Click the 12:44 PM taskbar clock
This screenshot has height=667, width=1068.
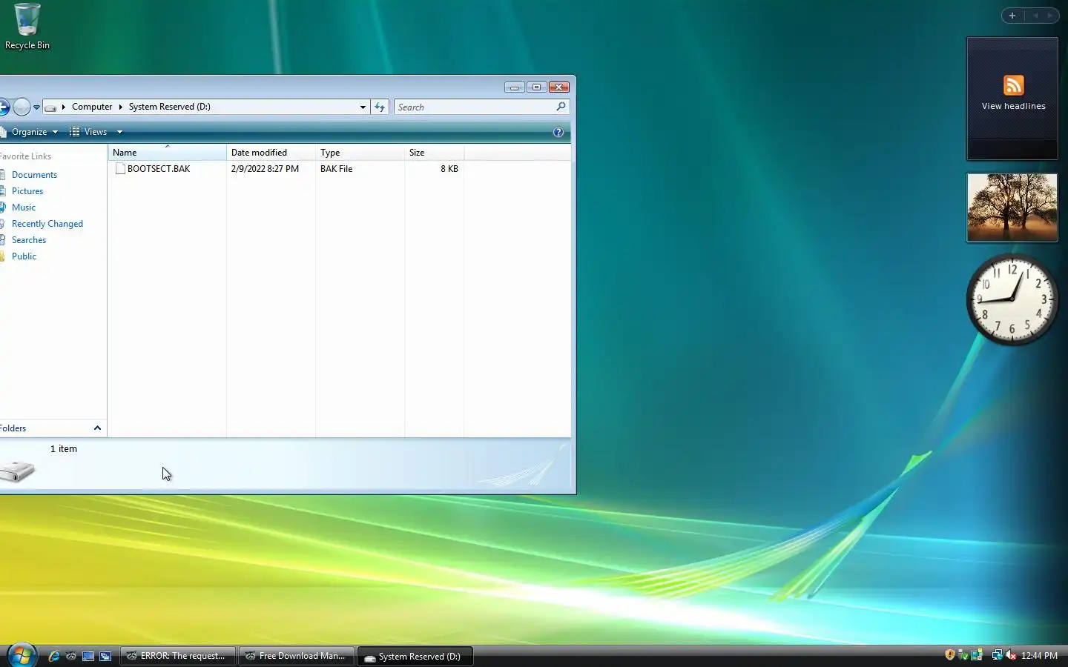pyautogui.click(x=1039, y=656)
